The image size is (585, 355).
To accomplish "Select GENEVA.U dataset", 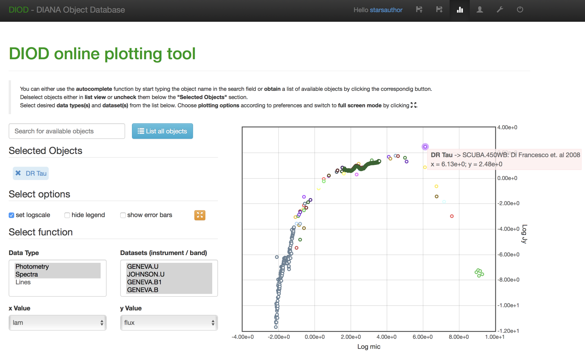I will click(x=169, y=267).
